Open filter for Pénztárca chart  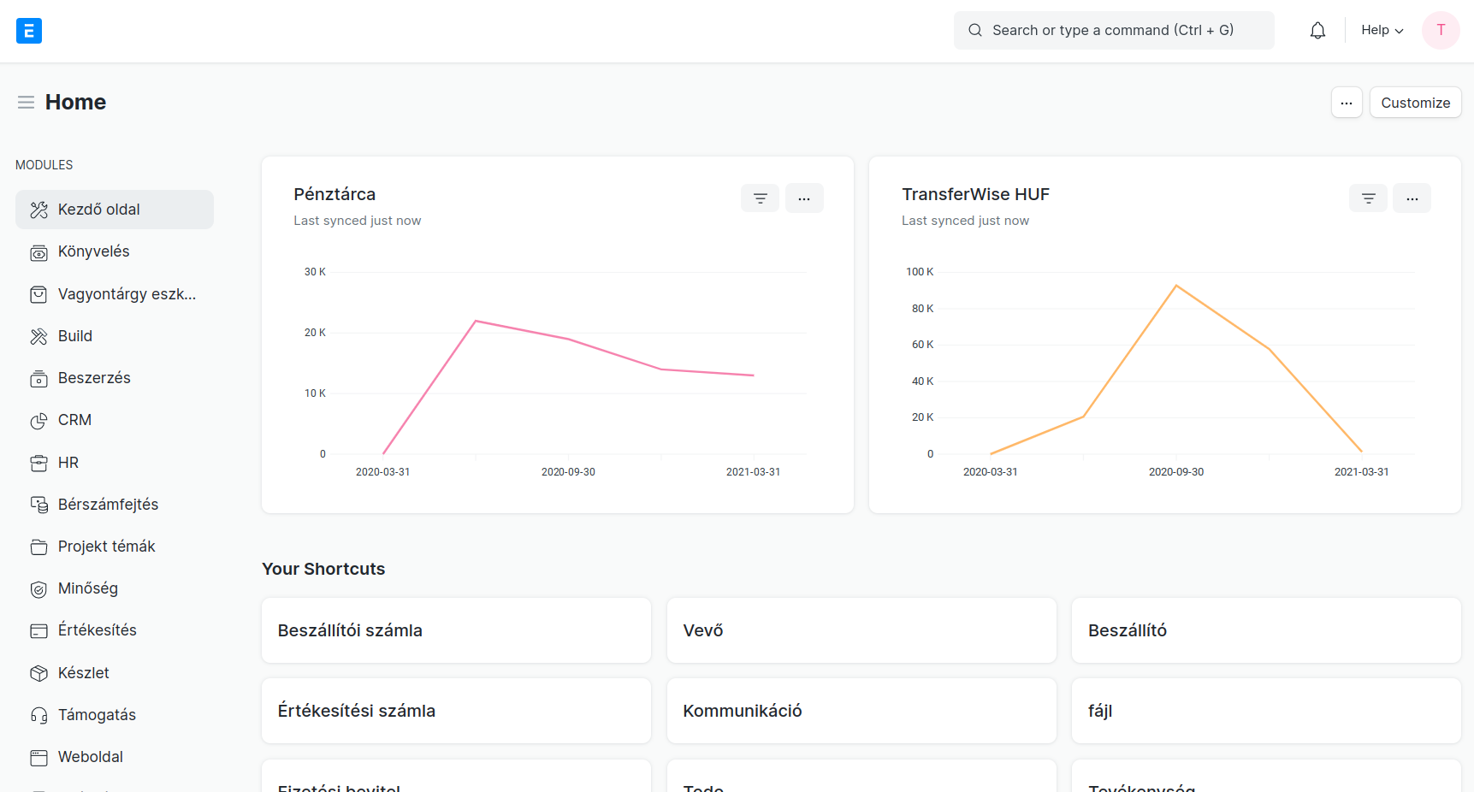point(760,198)
